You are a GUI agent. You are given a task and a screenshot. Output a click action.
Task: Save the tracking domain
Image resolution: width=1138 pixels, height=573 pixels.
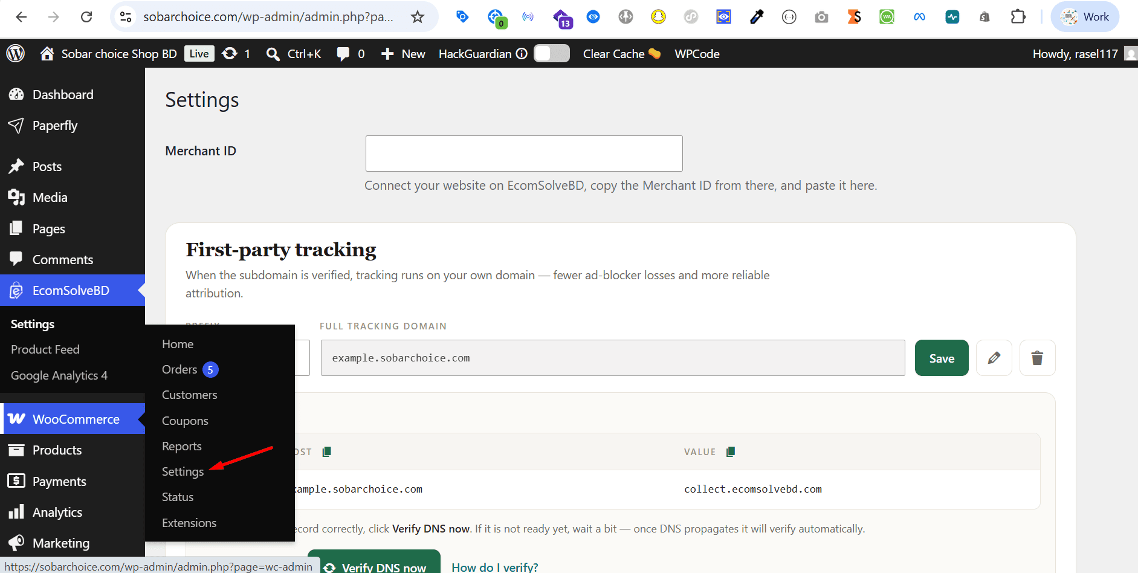tap(942, 358)
